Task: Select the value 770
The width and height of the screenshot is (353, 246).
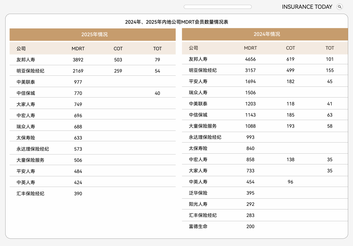Action: click(78, 93)
